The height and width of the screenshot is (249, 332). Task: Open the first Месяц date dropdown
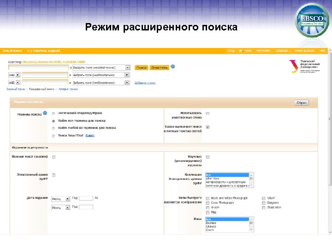point(60,199)
